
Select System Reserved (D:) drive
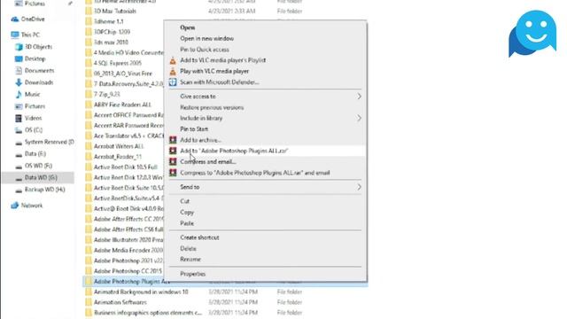click(50, 142)
